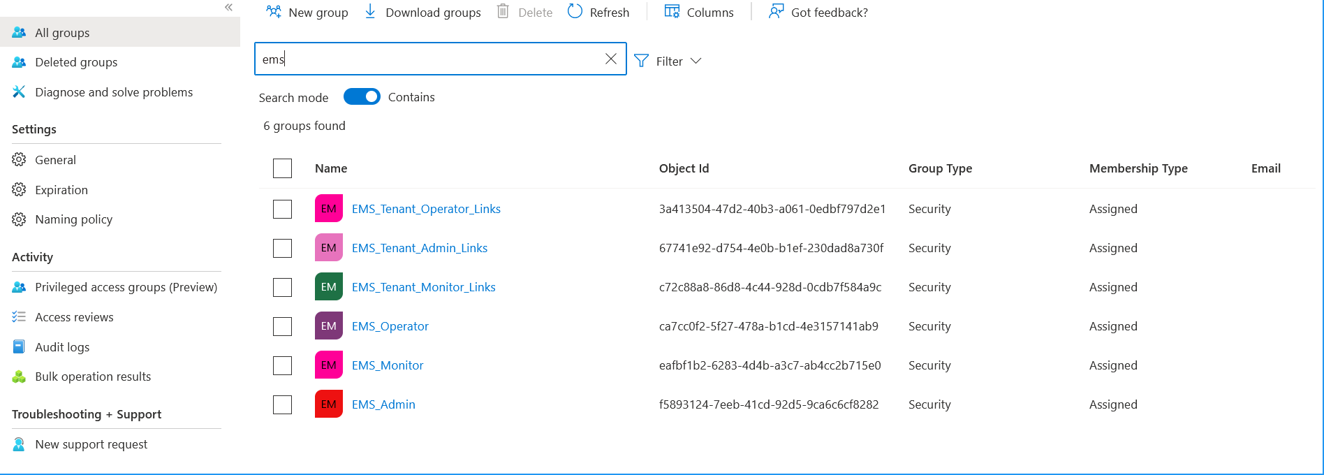This screenshot has width=1324, height=475.
Task: Click the New group icon
Action: click(274, 12)
